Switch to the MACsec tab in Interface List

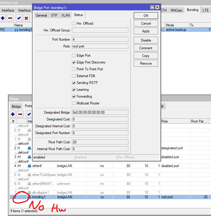177,10
